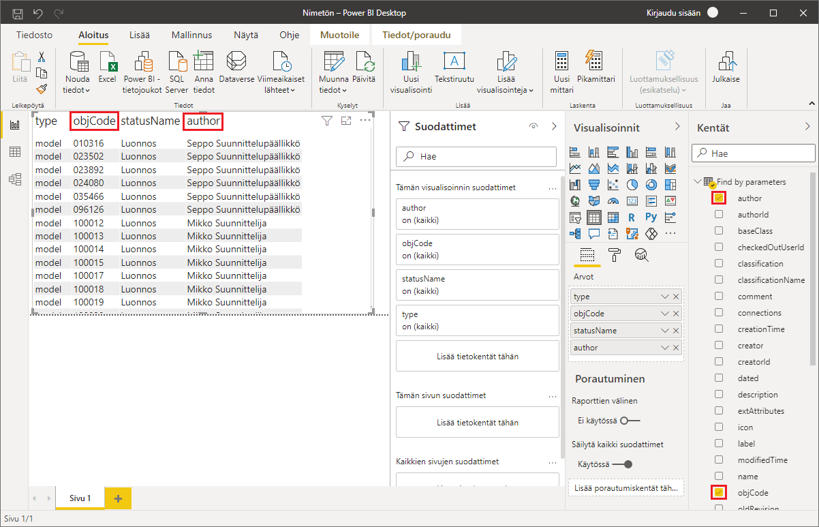
Task: Check the classification field checkbox
Action: [719, 264]
